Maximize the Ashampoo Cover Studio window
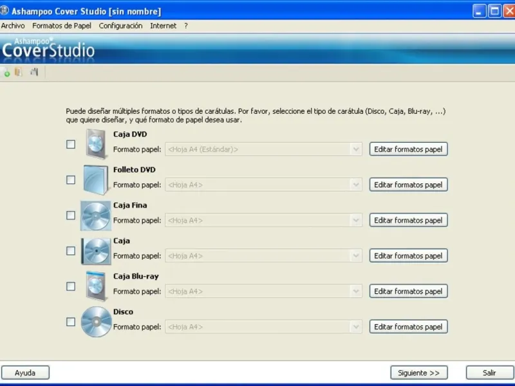 (494, 11)
